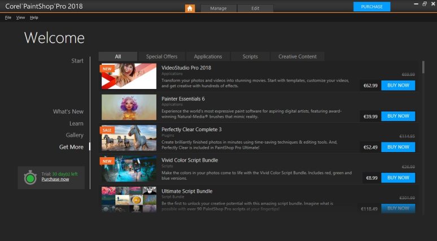Select the Creative Content tab
The height and width of the screenshot is (241, 437).
point(298,56)
